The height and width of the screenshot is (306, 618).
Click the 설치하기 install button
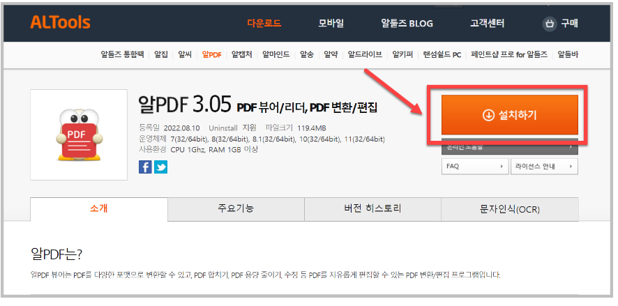510,115
